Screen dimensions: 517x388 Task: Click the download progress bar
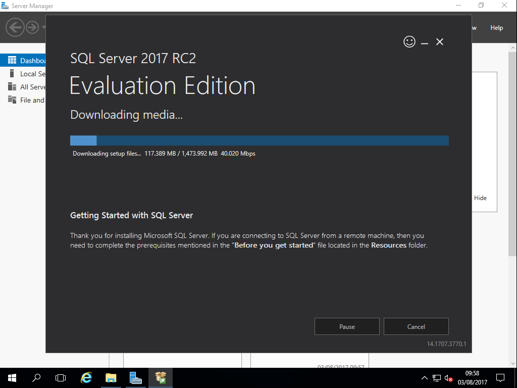[x=259, y=140]
